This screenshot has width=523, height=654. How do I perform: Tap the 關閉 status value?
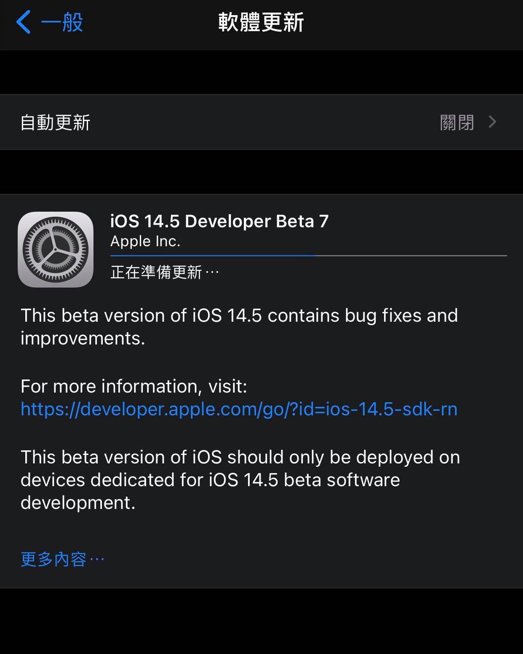pos(457,122)
